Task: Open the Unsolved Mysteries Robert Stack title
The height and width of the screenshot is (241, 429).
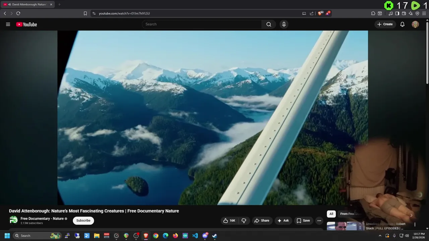Action: [386, 226]
